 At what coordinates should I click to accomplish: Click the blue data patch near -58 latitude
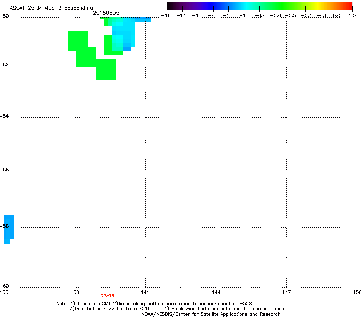click(8, 229)
